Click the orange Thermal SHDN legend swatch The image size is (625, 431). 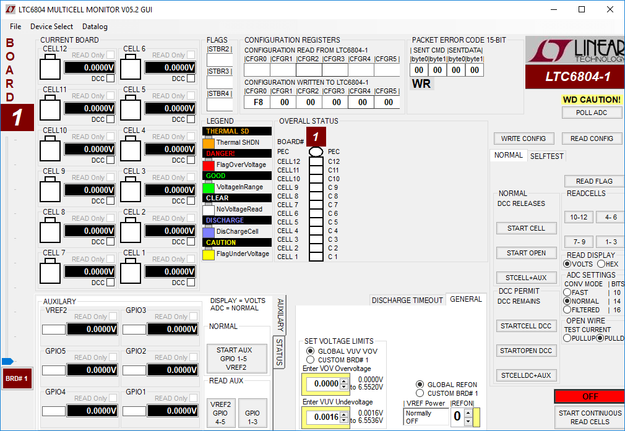209,143
